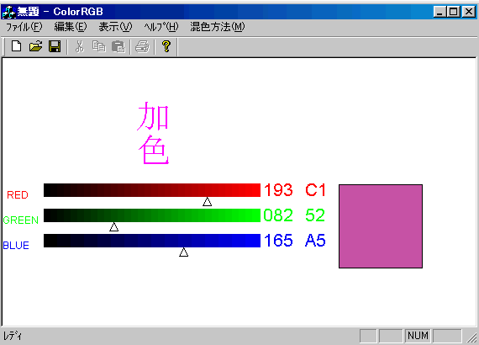
Task: Print using the printer icon
Action: tap(142, 46)
